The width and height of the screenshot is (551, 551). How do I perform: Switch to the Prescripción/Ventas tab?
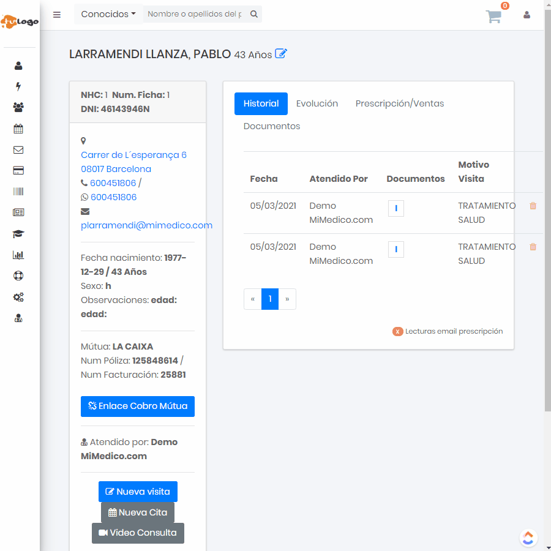click(x=400, y=104)
